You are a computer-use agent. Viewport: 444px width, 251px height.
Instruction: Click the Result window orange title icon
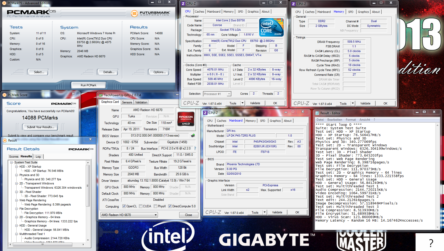click(5, 140)
